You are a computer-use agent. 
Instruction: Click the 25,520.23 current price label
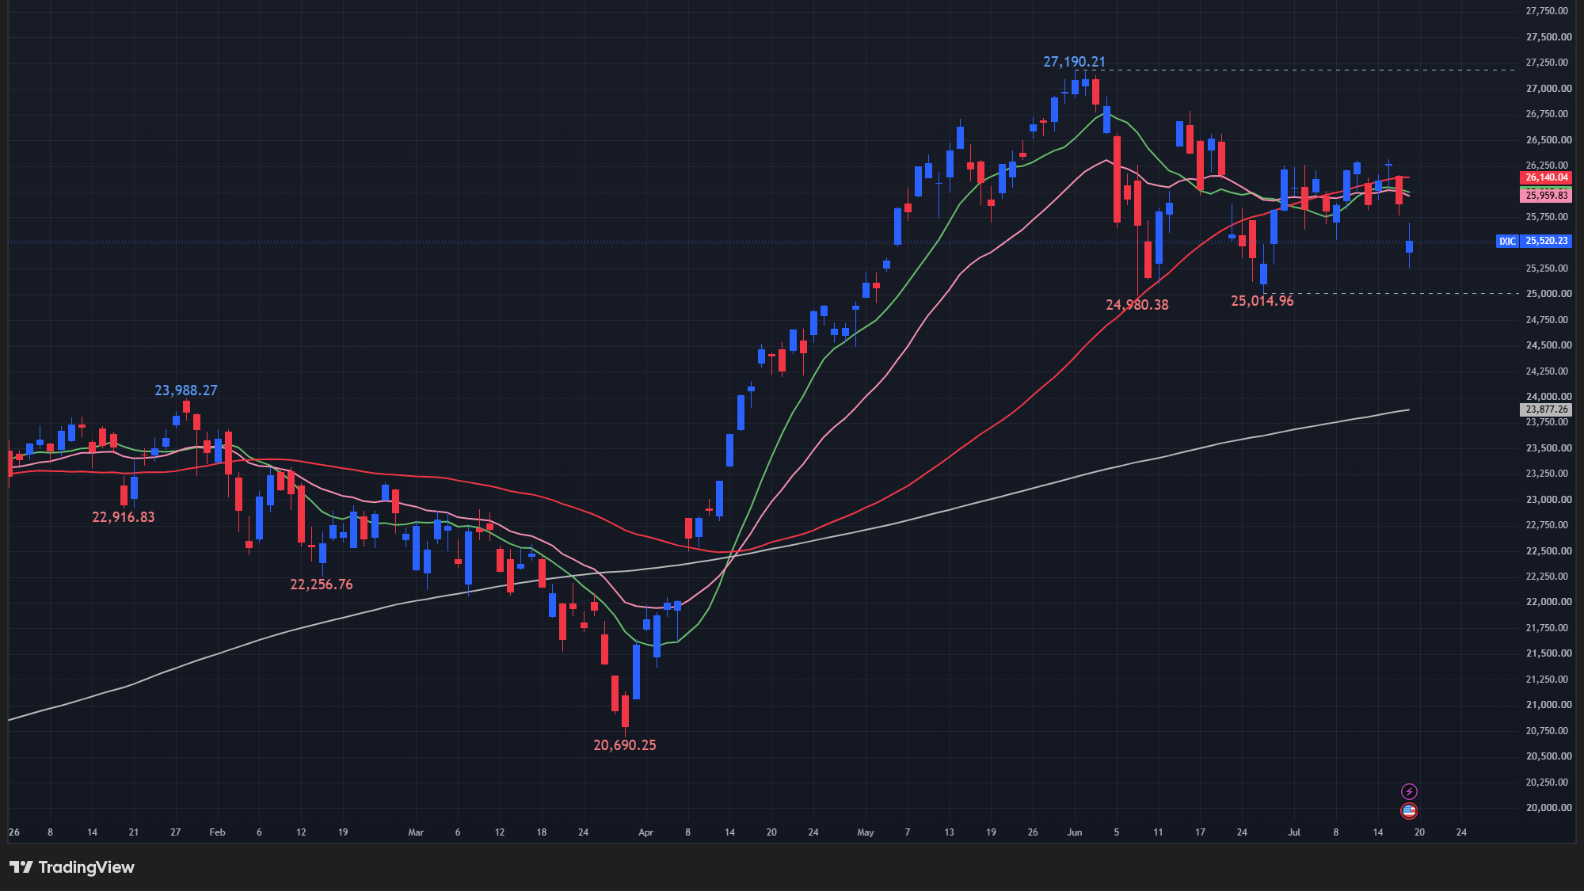coord(1546,241)
